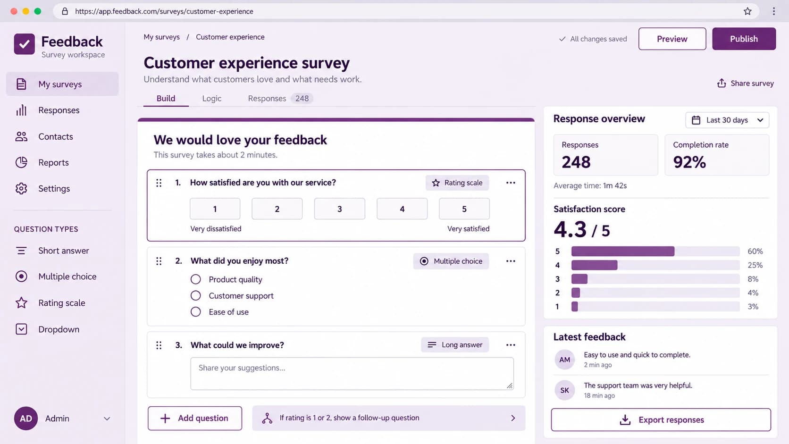This screenshot has width=789, height=444.
Task: Open Contacts people icon in sidebar
Action: coord(21,136)
